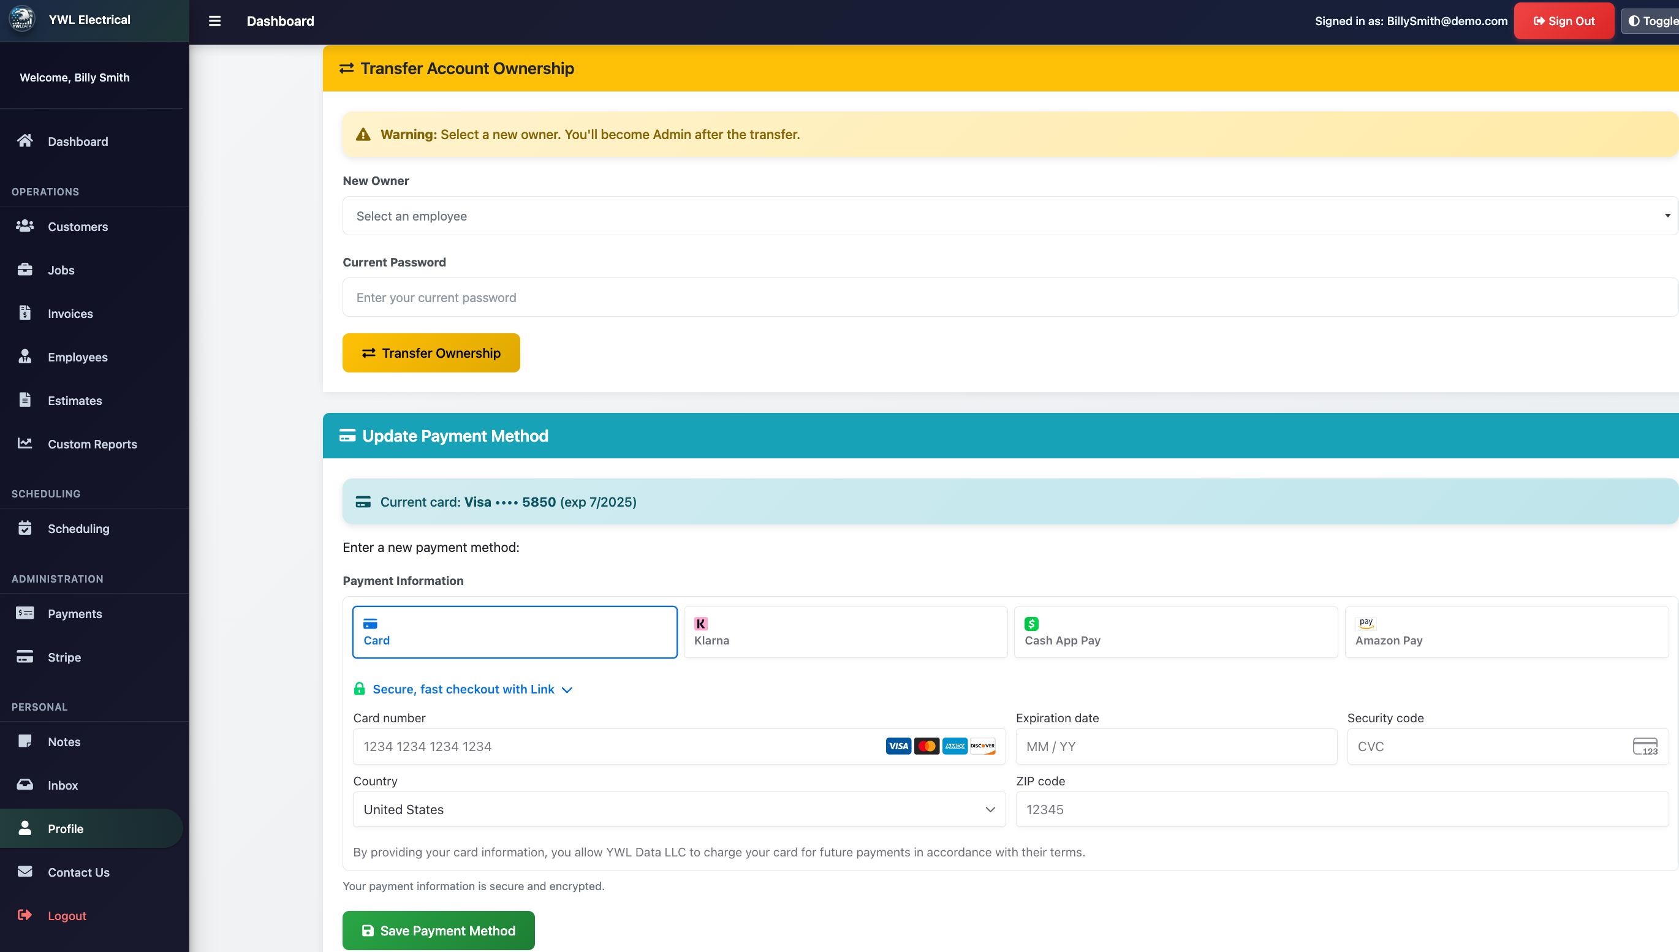
Task: Click the Save Payment Method button
Action: tap(438, 931)
